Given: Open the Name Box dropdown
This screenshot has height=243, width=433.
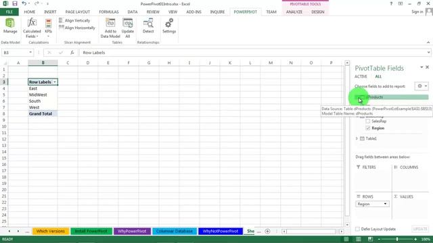Looking at the screenshot, I should coord(30,53).
